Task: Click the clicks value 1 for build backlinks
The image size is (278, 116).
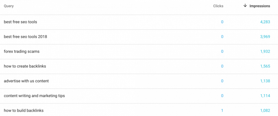Action: (x=222, y=111)
